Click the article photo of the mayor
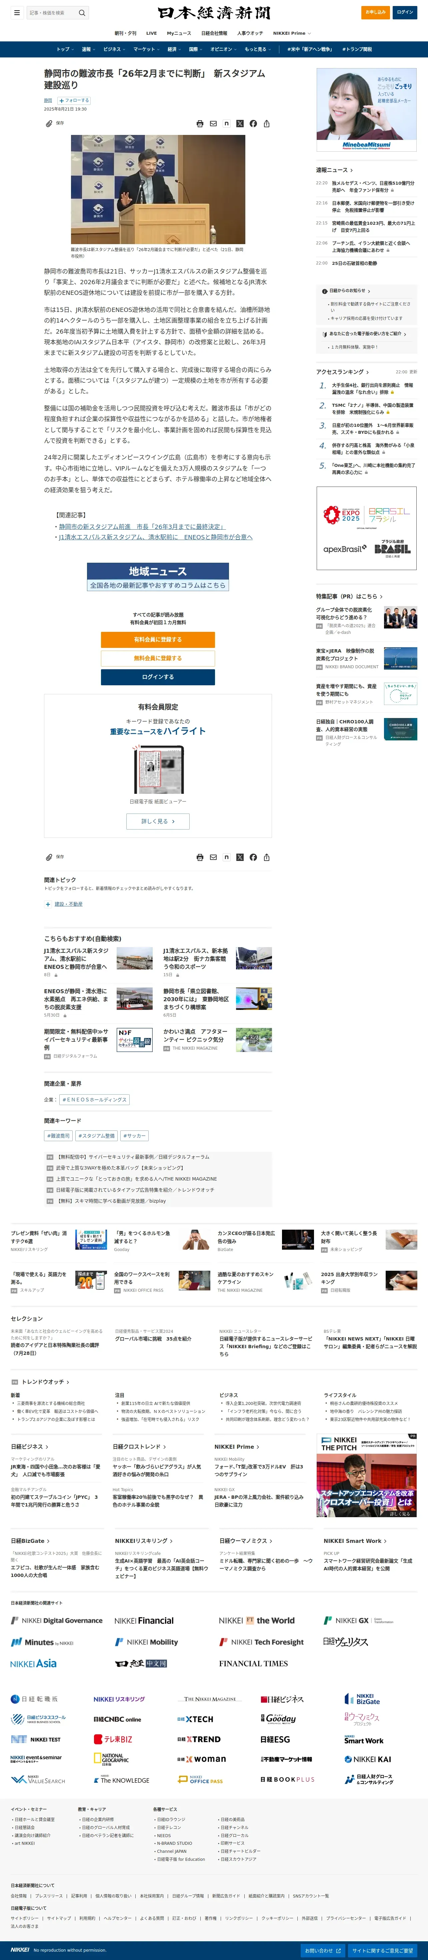This screenshot has width=428, height=1960. coord(158,189)
